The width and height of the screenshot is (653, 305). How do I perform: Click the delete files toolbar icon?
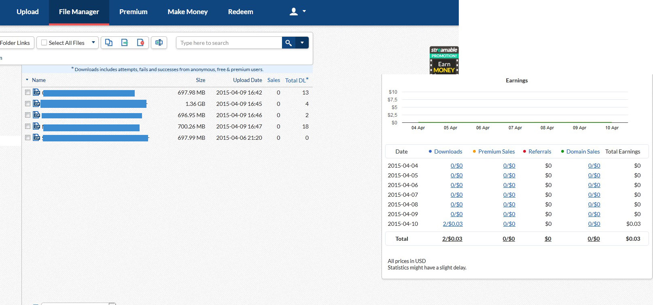click(x=140, y=42)
